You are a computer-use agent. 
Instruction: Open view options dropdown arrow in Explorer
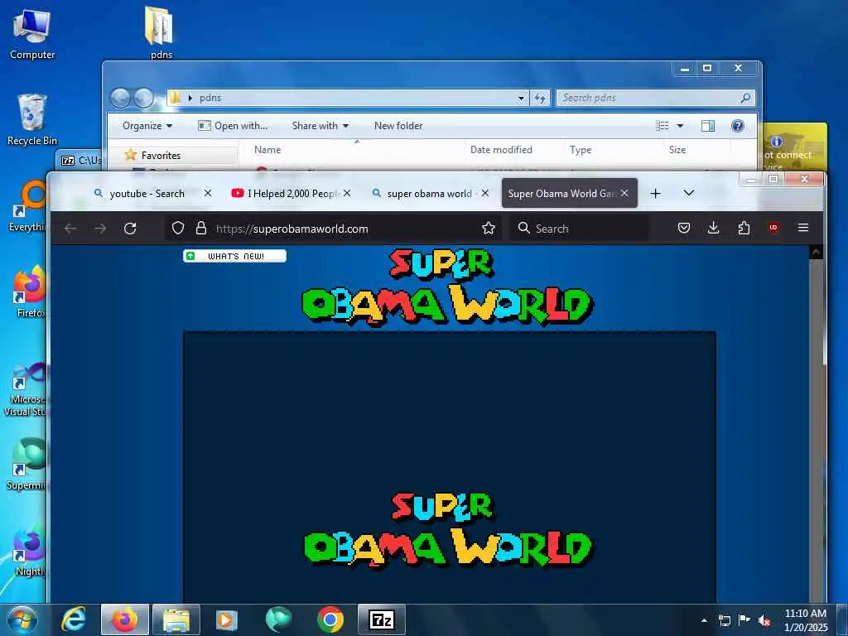coord(681,126)
